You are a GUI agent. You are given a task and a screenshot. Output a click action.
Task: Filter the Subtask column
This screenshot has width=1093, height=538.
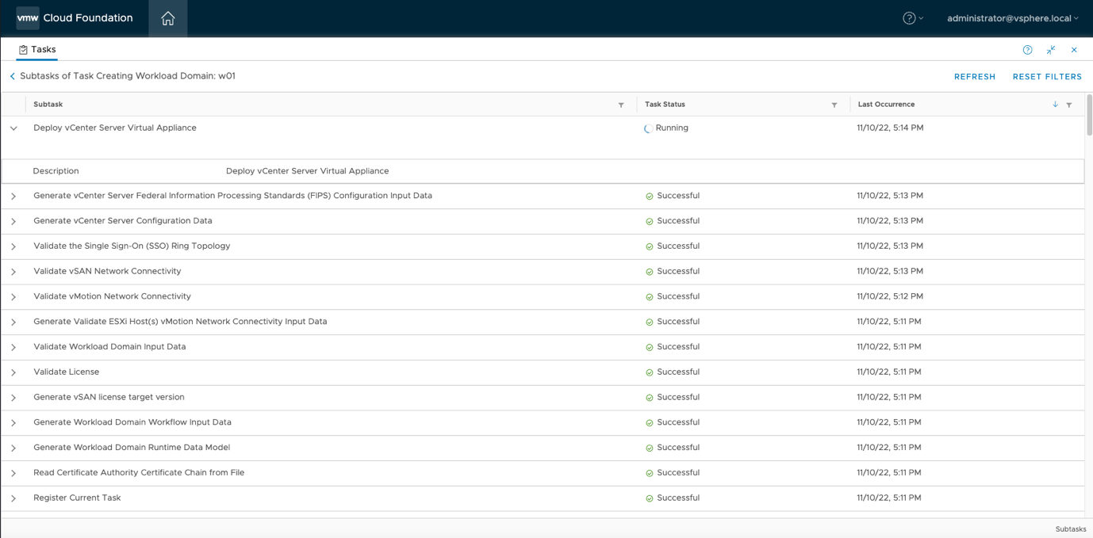click(x=621, y=105)
